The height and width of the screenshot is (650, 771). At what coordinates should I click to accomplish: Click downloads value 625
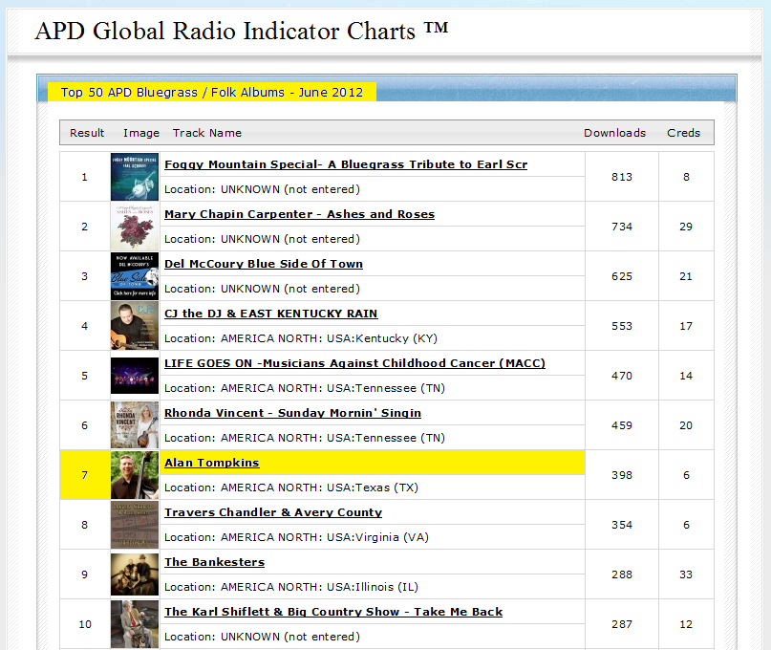pos(622,276)
